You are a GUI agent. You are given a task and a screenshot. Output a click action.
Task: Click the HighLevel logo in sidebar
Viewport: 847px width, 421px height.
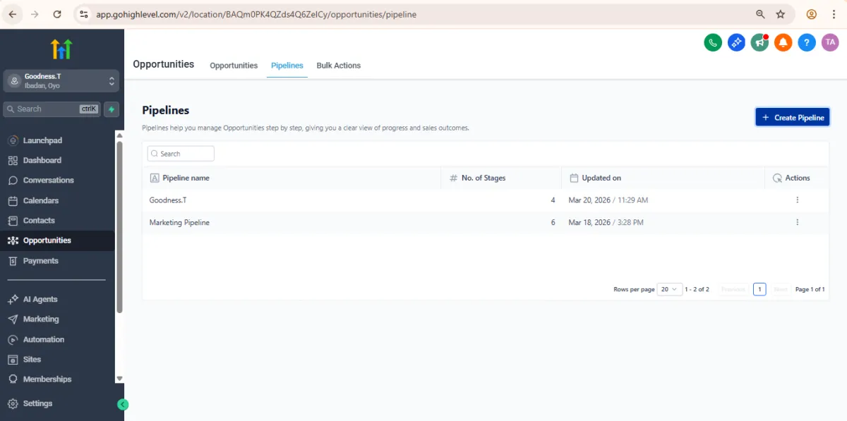[x=61, y=49]
